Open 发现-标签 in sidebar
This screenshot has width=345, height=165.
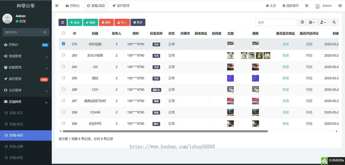pyautogui.click(x=26, y=158)
